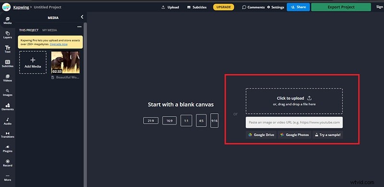Open the Subtitles sidebar tool
The height and width of the screenshot is (187, 384).
[x=7, y=64]
